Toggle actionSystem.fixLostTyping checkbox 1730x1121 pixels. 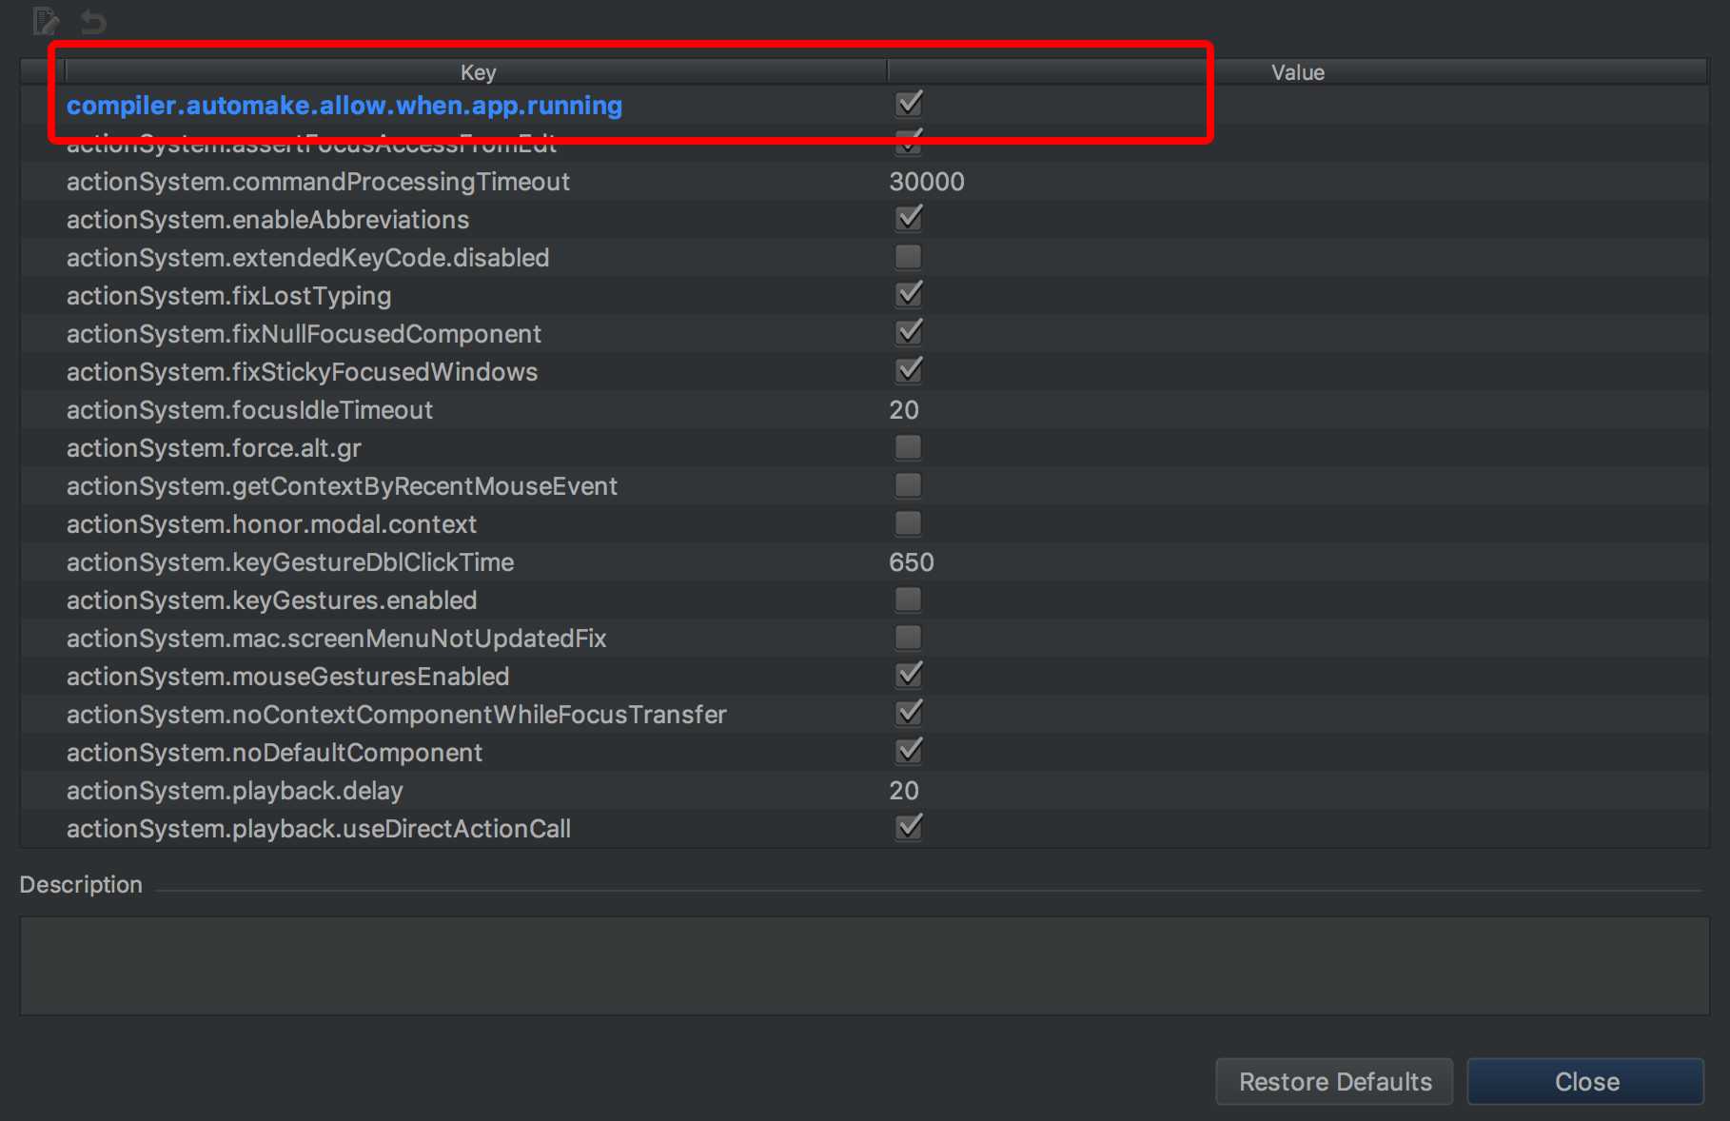[x=909, y=295]
